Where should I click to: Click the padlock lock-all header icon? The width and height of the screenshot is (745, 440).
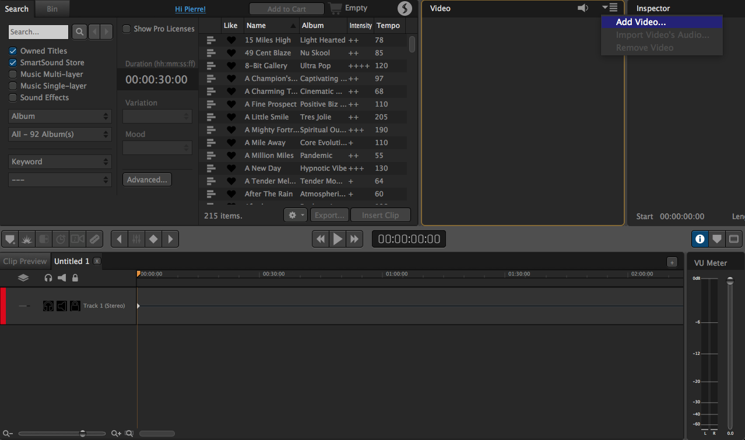(x=75, y=278)
